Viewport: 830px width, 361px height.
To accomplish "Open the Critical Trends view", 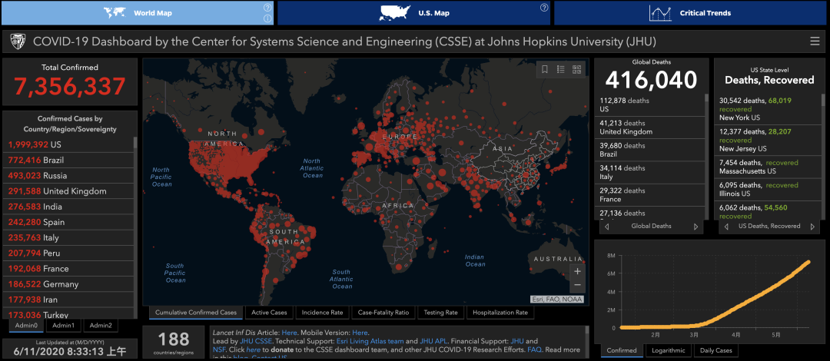I will point(692,13).
